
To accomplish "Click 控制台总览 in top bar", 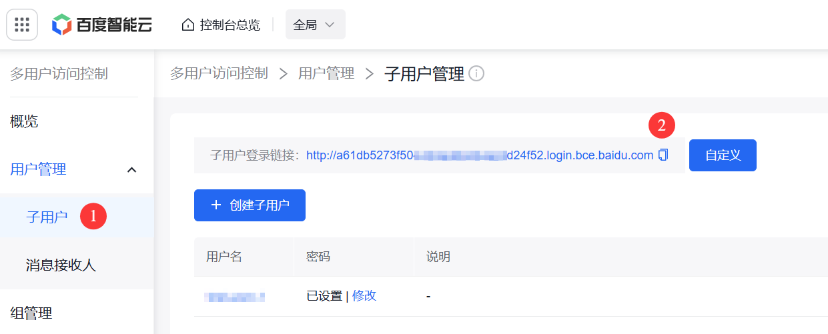I will tap(230, 25).
